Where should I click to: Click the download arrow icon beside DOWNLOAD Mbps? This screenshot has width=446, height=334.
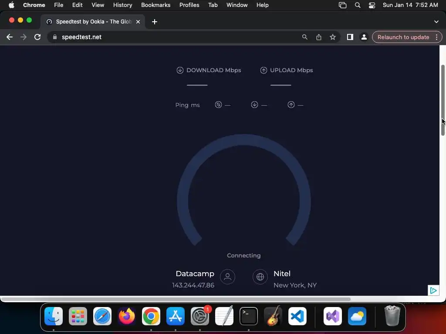click(x=180, y=70)
